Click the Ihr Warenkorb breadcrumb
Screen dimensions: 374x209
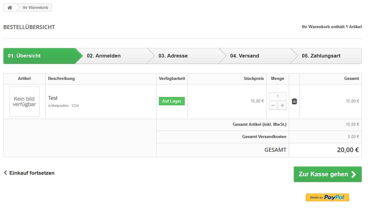coord(36,8)
